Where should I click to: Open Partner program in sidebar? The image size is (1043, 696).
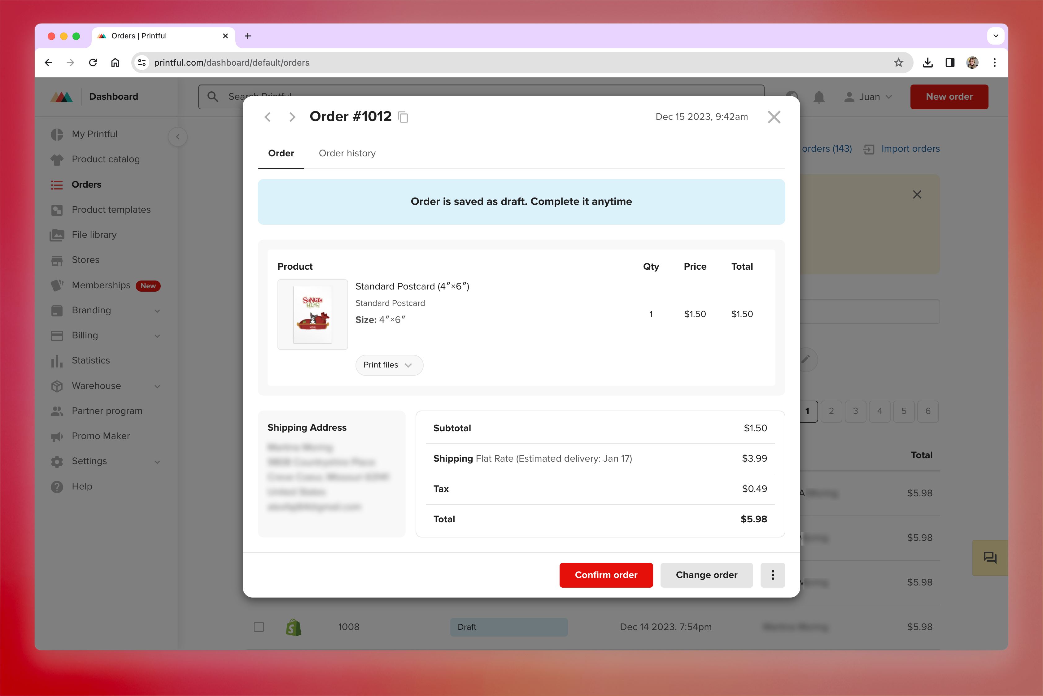107,411
